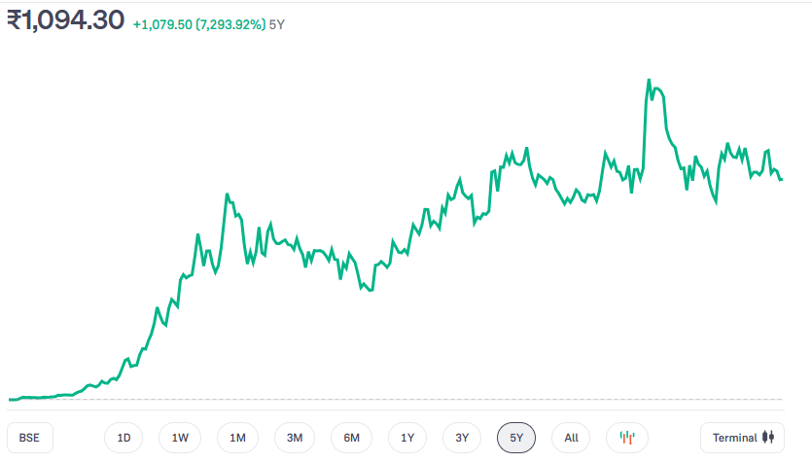
Task: Click the gray 5Y label beside percentage
Action: [x=277, y=22]
